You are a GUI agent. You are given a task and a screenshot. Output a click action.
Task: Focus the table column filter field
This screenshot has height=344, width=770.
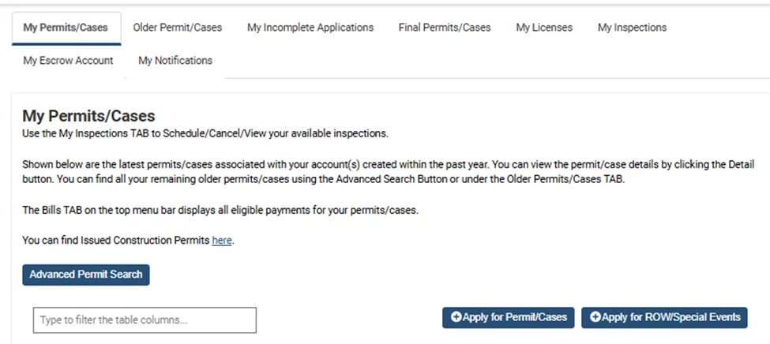pos(145,320)
